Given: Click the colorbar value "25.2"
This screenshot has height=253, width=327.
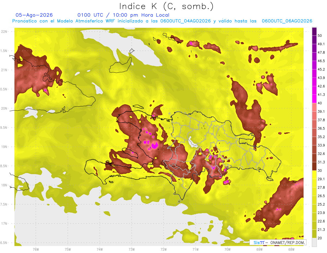Looking at the screenshot, I should (x=322, y=204).
